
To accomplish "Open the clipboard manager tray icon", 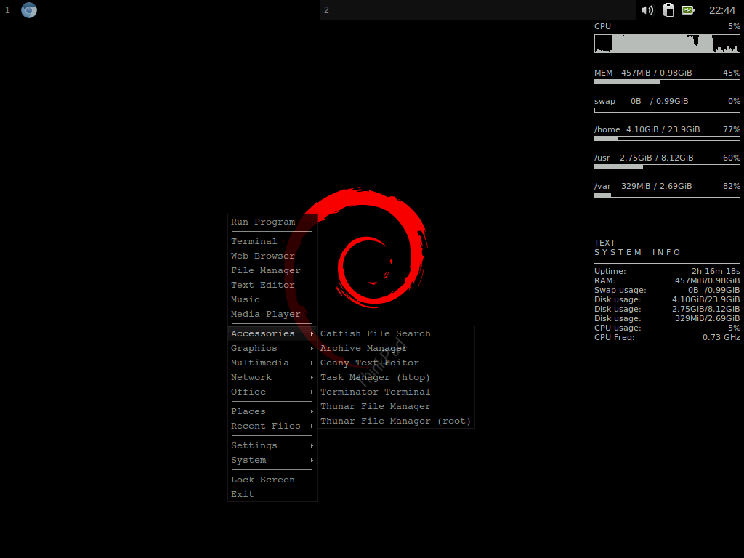I will tap(668, 10).
